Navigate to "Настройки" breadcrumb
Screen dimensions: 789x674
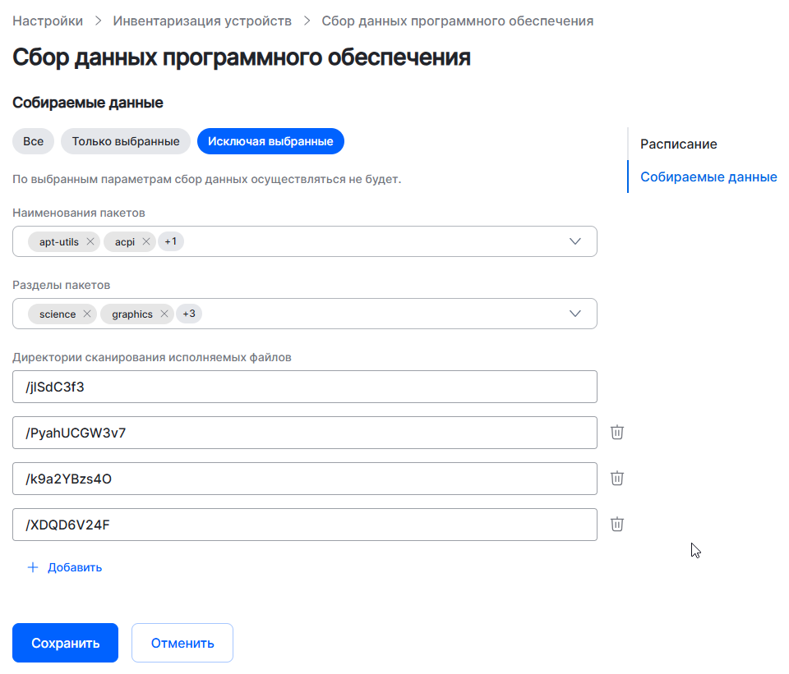(x=48, y=21)
